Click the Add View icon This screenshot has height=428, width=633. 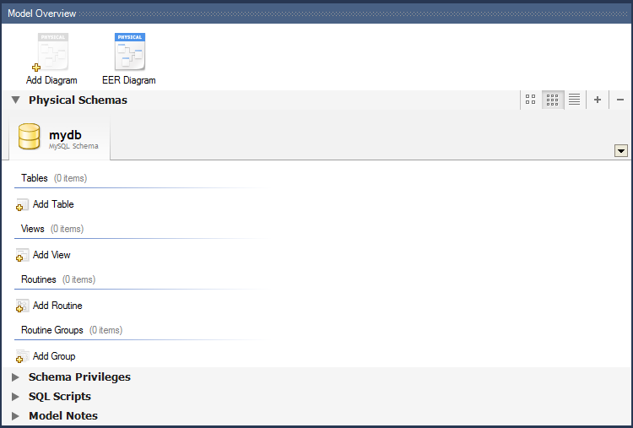pyautogui.click(x=23, y=256)
